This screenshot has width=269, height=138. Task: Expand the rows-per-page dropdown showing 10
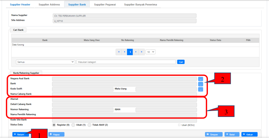pyautogui.click(x=150, y=52)
